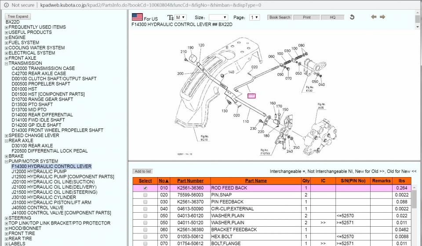Image resolution: width=422 pixels, height=246 pixels.
Task: Go to next figure with right arrow
Action: [x=382, y=17]
